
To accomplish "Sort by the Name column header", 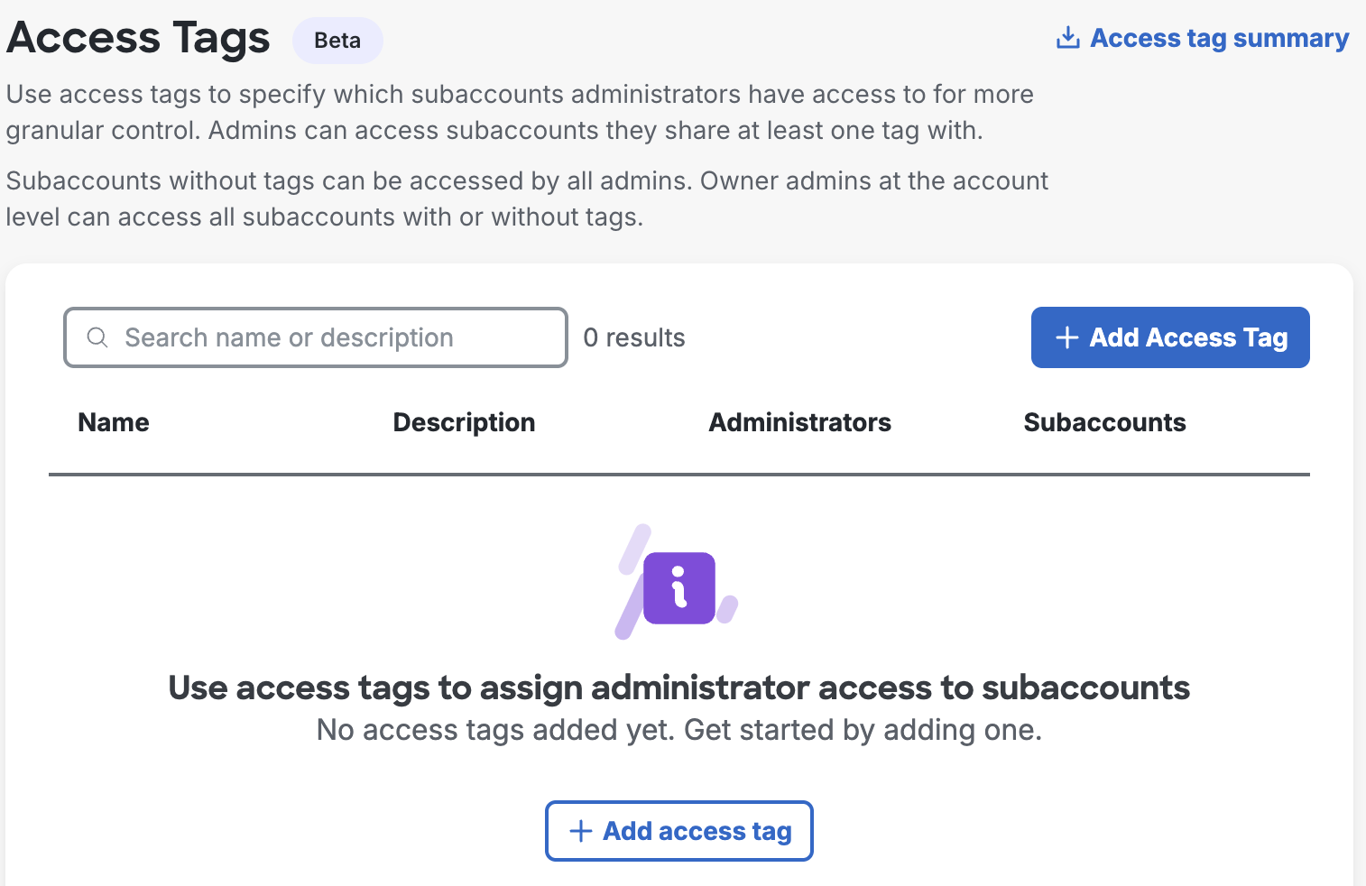I will (x=113, y=421).
